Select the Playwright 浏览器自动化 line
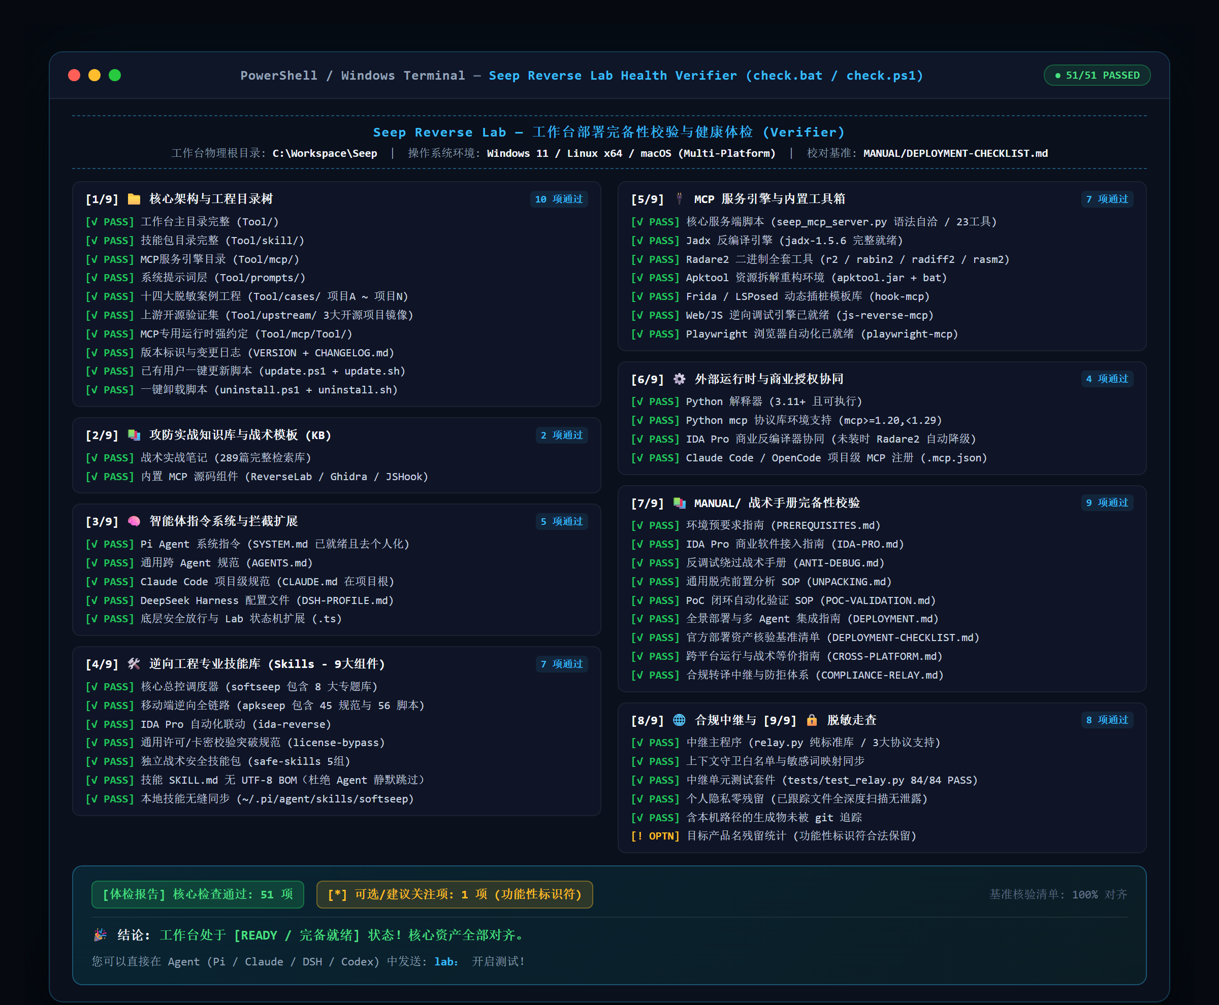Screen dimensions: 1219x1005 [795, 334]
